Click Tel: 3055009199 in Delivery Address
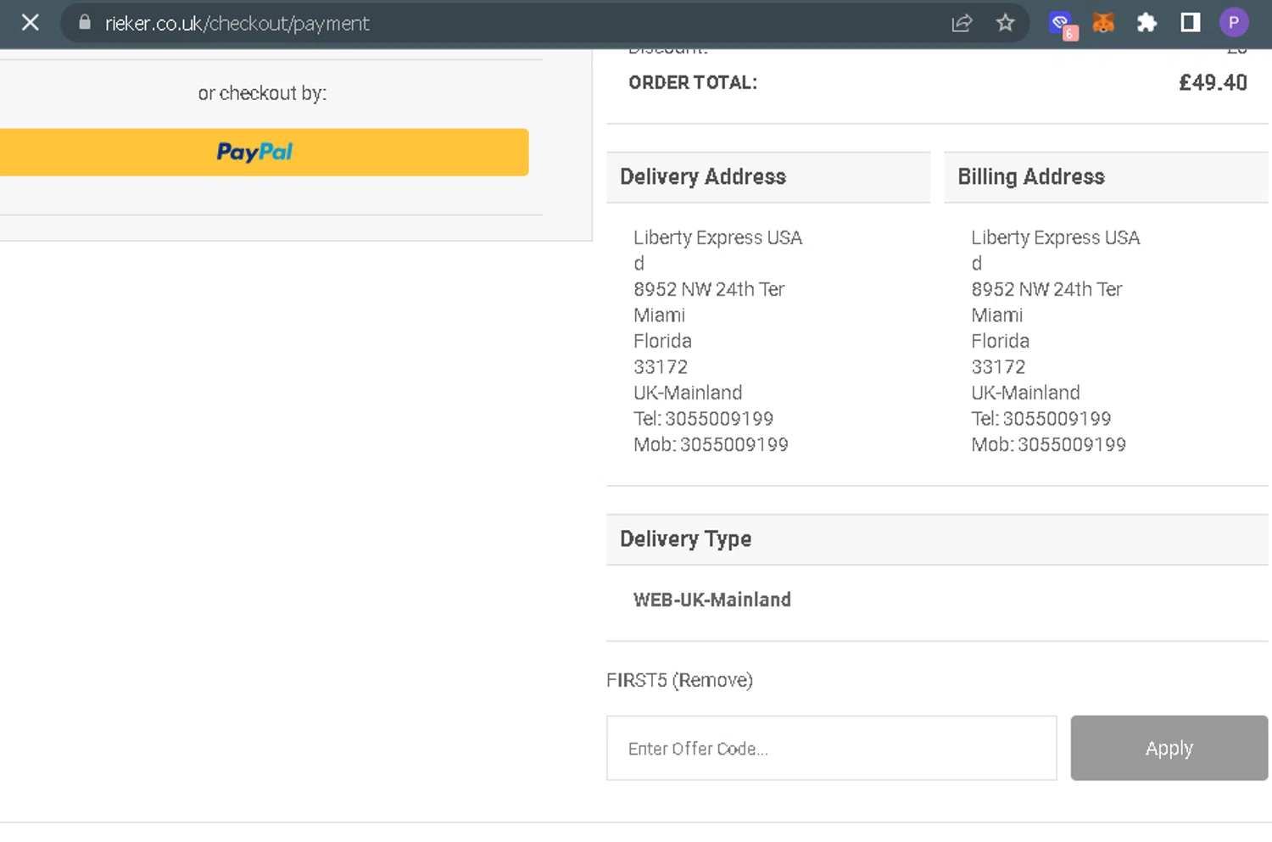1272x842 pixels. coord(703,419)
